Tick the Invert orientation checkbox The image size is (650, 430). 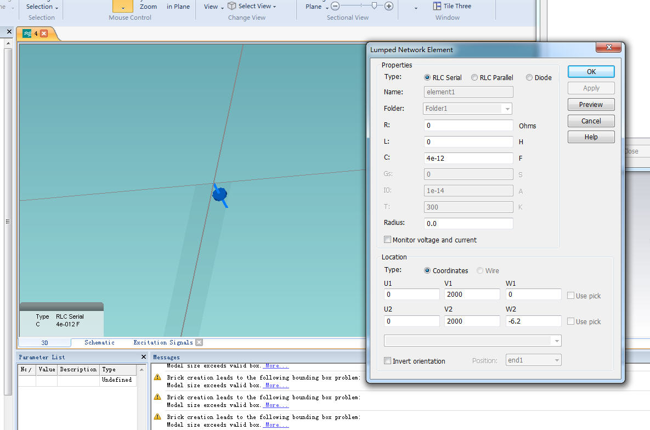(x=388, y=361)
